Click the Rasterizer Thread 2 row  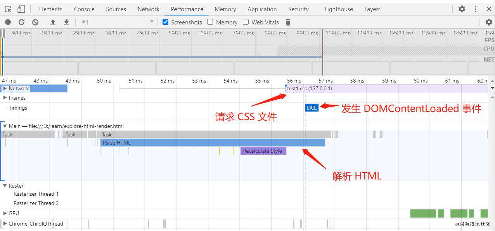pos(36,203)
